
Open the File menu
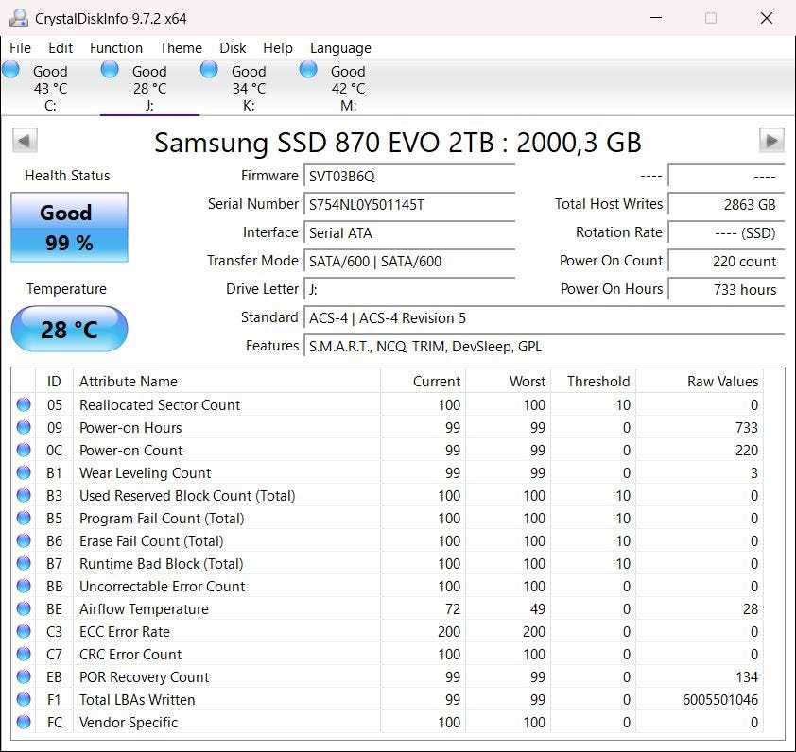20,48
